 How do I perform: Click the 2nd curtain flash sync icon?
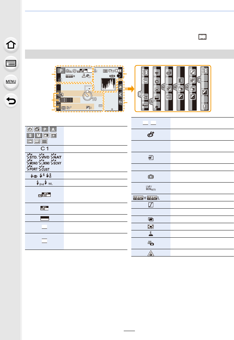coord(40,183)
